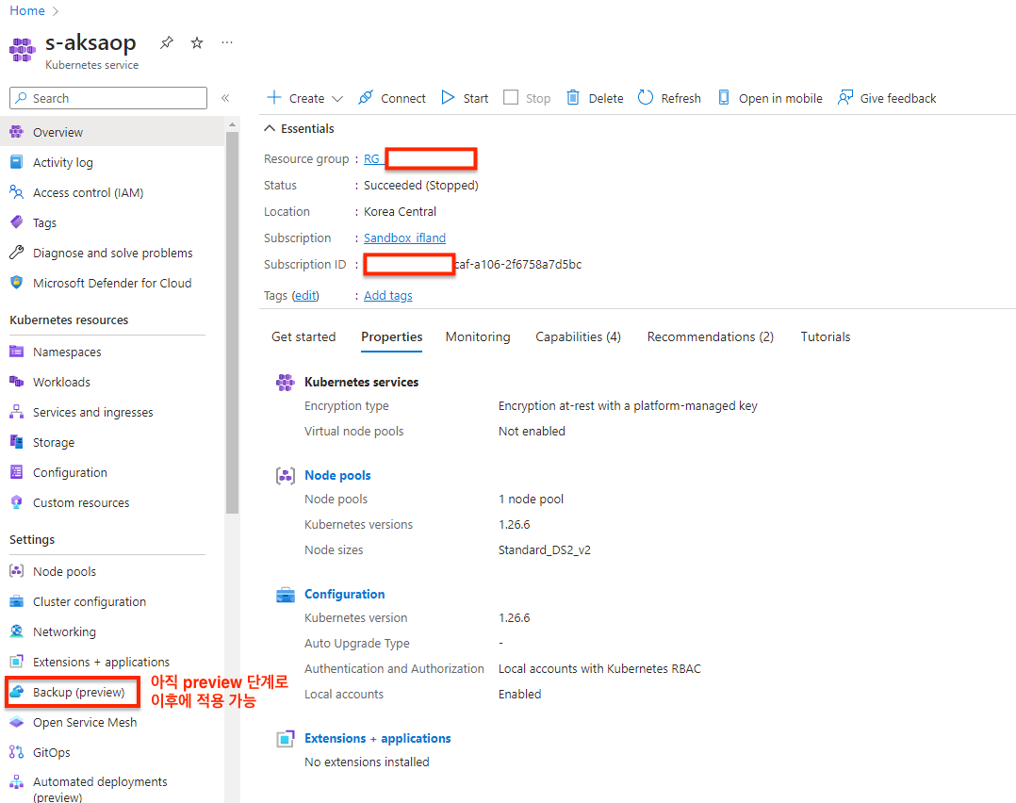Open the Capabilities (4) tab
The height and width of the screenshot is (803, 1016).
click(x=578, y=337)
